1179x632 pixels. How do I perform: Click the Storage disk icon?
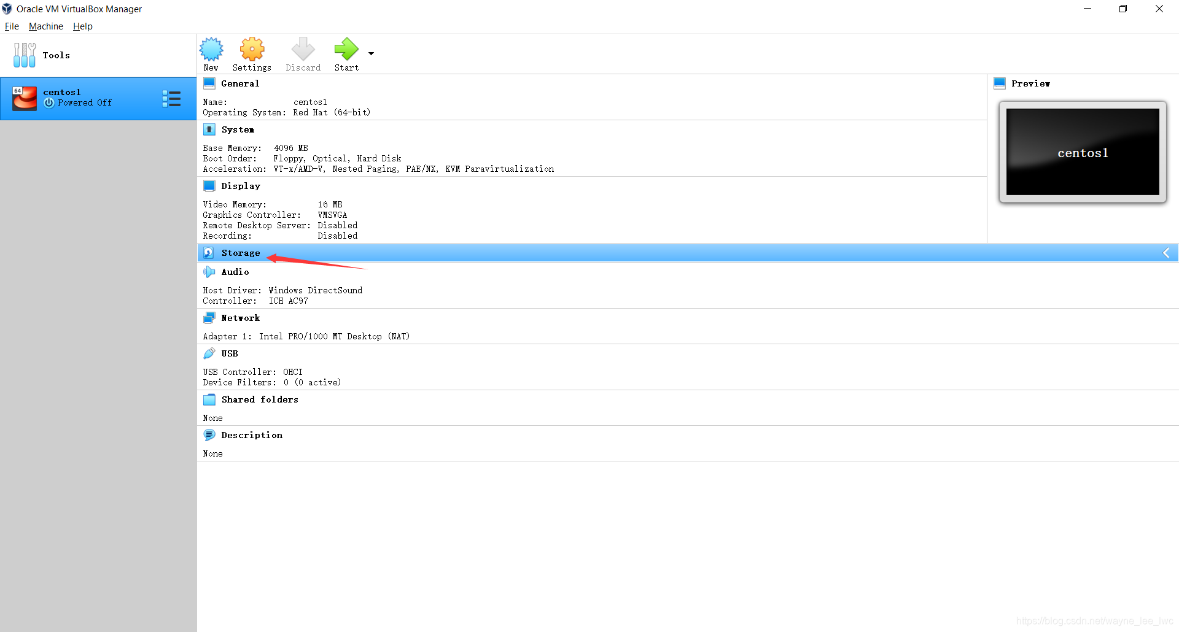point(209,253)
